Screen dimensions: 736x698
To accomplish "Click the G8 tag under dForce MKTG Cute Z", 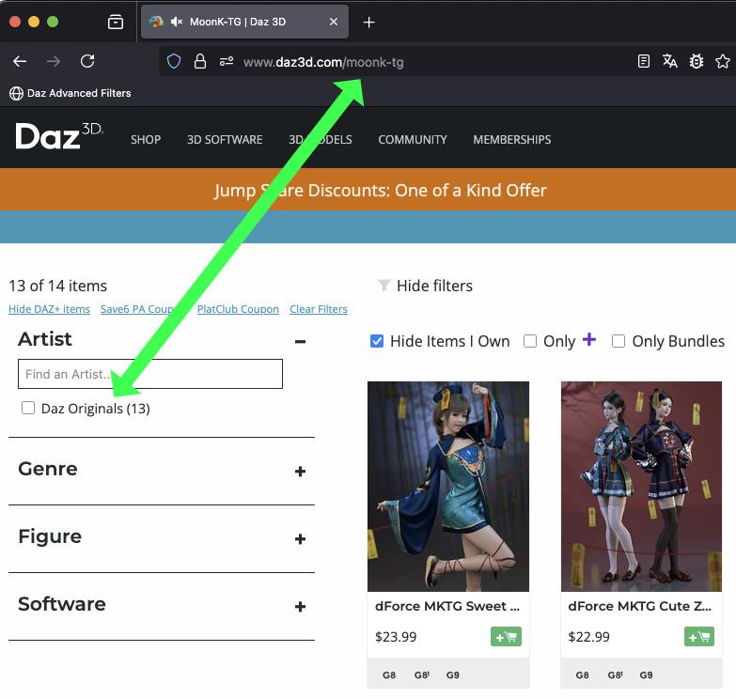I will [x=583, y=675].
